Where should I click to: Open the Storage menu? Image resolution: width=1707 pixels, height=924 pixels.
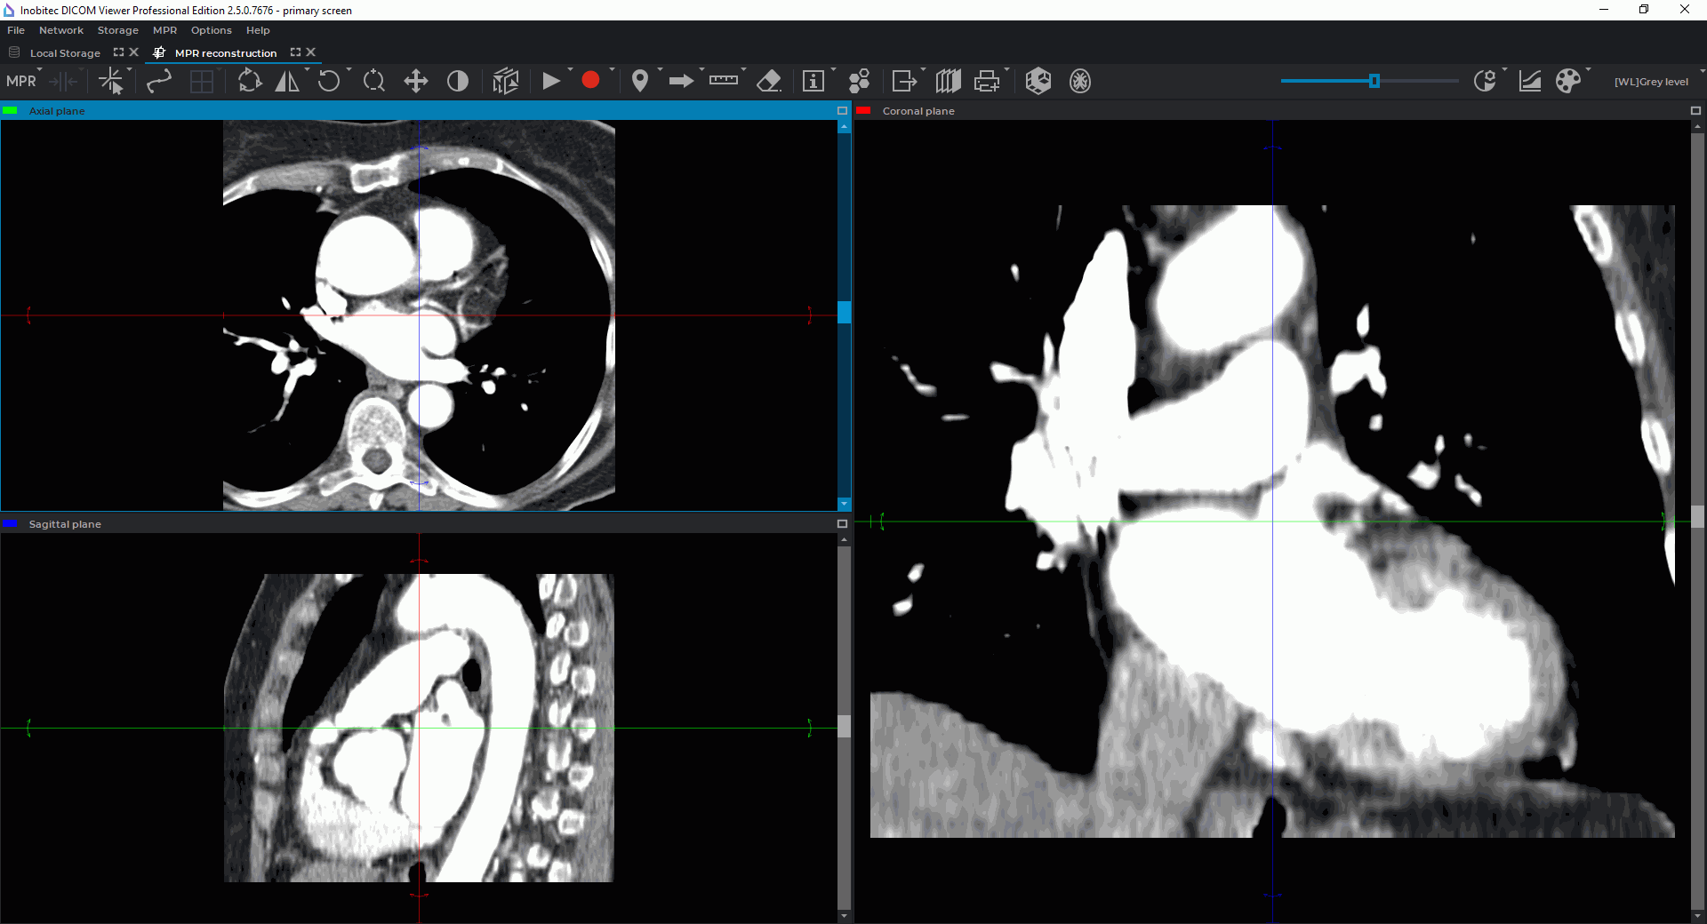118,30
